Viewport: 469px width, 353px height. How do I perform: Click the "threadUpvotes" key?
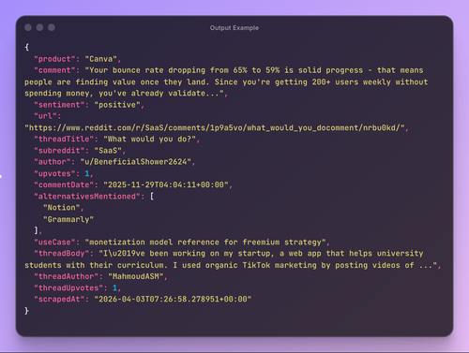[68, 287]
